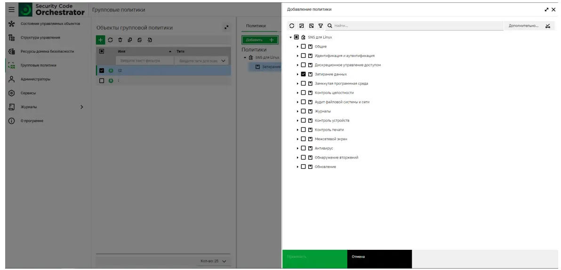This screenshot has width=561, height=270.
Task: Expand the Журналы node in policy tree
Action: [x=297, y=111]
